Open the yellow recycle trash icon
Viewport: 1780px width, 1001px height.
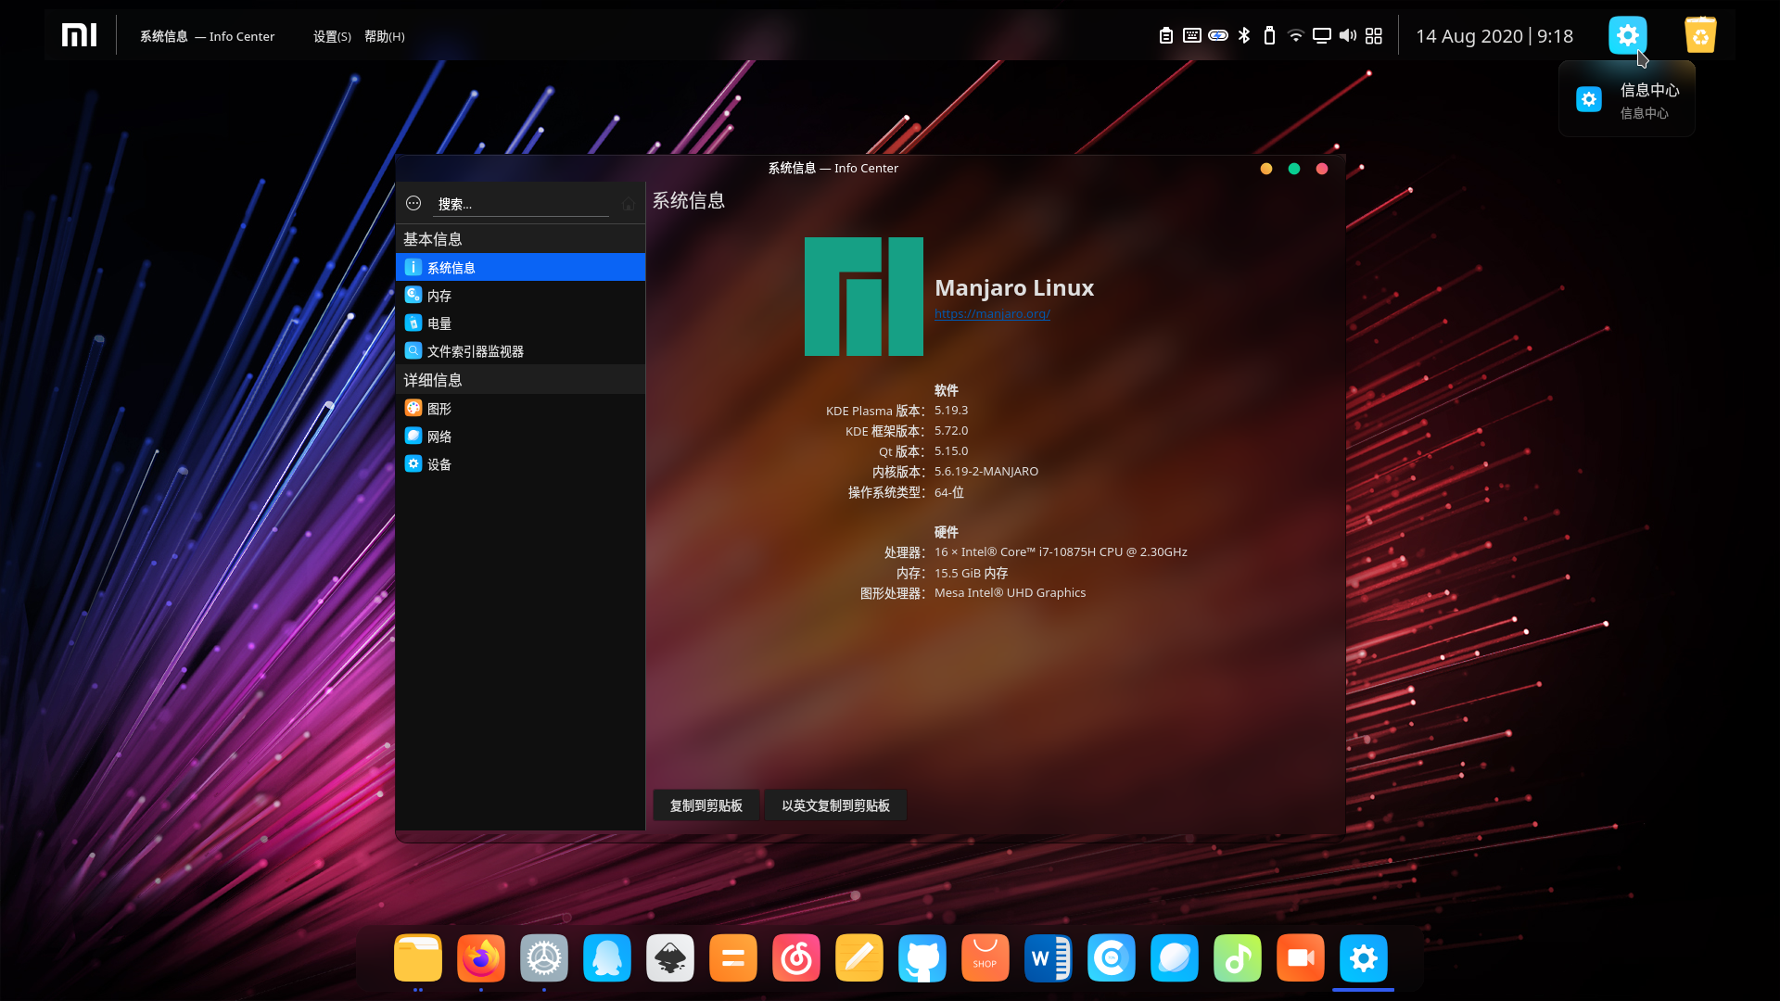coord(1700,35)
